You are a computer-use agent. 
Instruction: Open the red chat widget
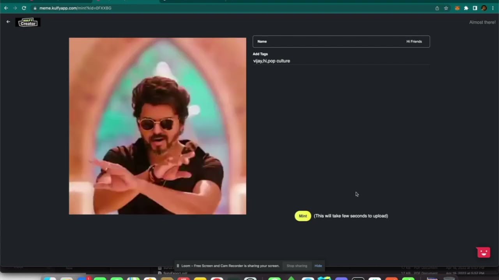(x=483, y=252)
